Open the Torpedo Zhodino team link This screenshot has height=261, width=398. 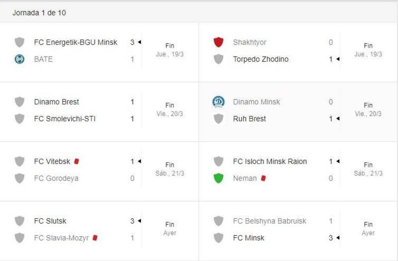[x=261, y=59]
